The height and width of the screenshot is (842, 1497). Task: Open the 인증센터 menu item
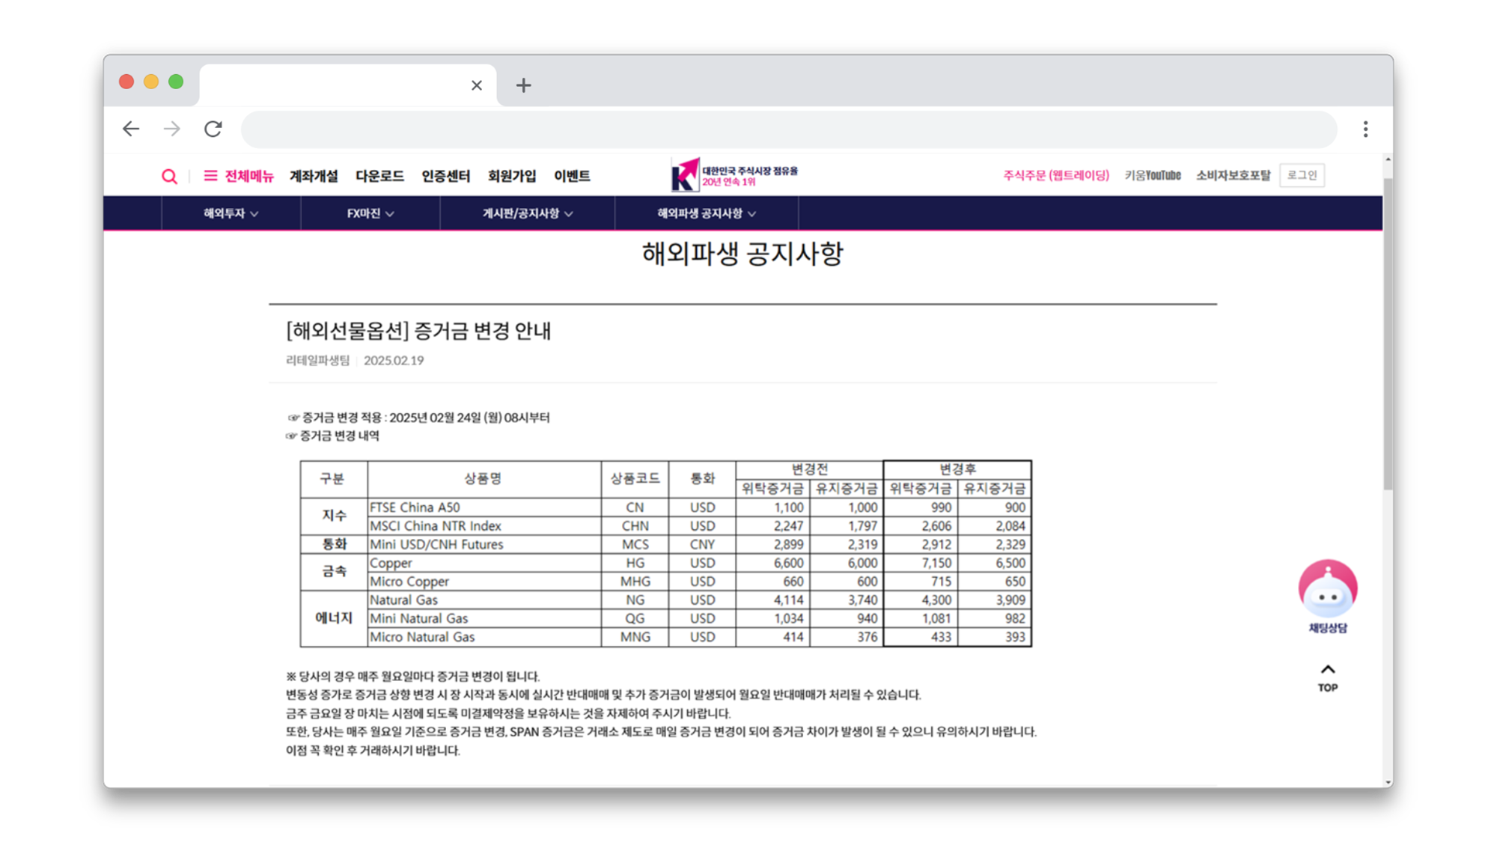(x=445, y=176)
